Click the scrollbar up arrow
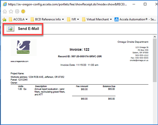Screen dimensions: 158x125 tap(155, 37)
